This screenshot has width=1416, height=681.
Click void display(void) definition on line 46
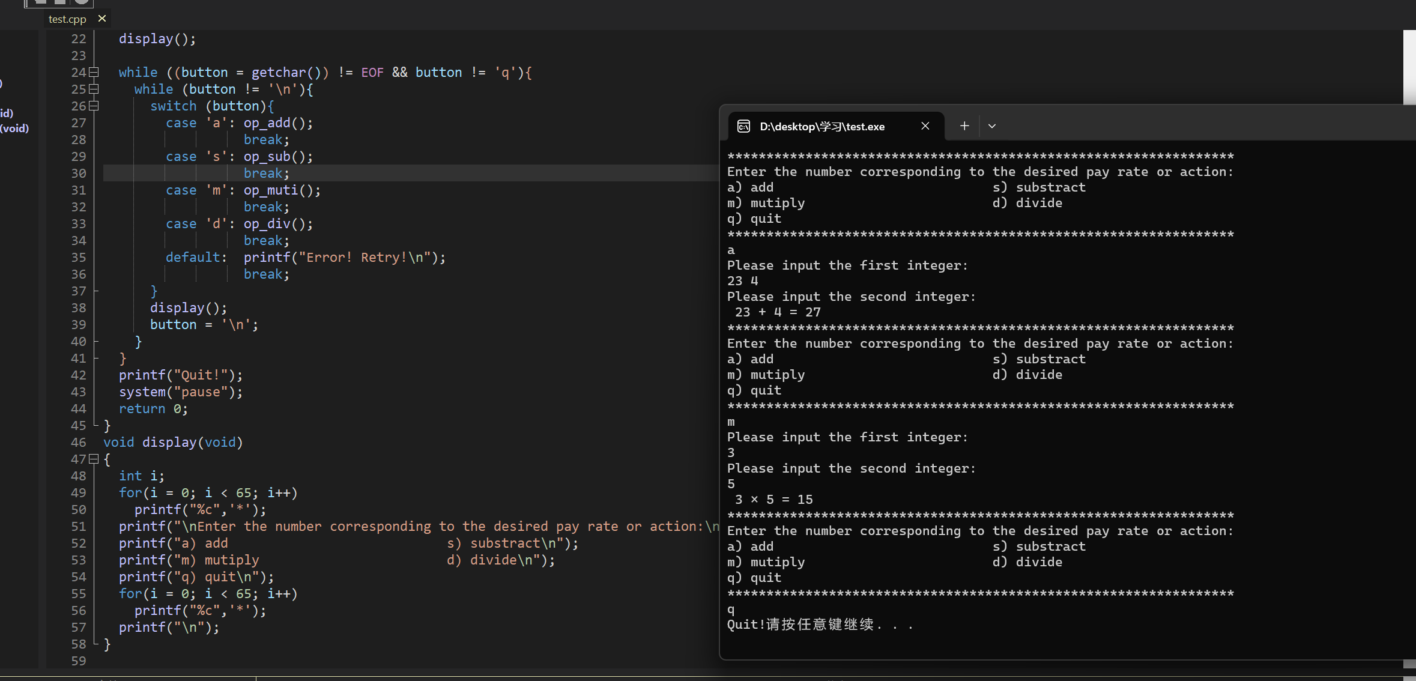173,443
